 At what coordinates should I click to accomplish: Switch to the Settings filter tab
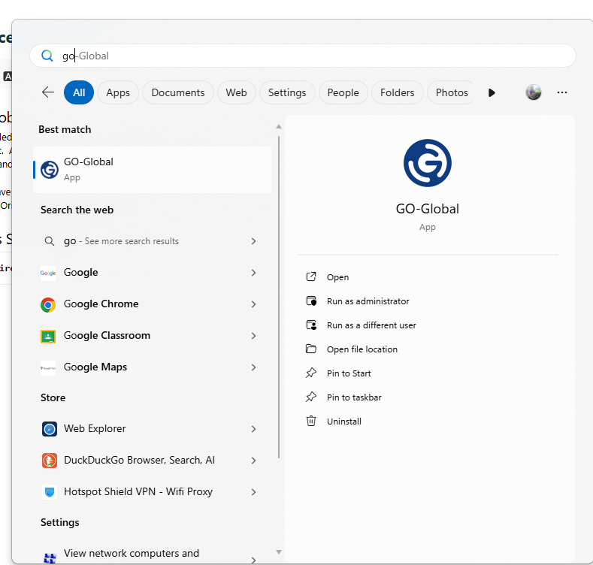click(287, 92)
